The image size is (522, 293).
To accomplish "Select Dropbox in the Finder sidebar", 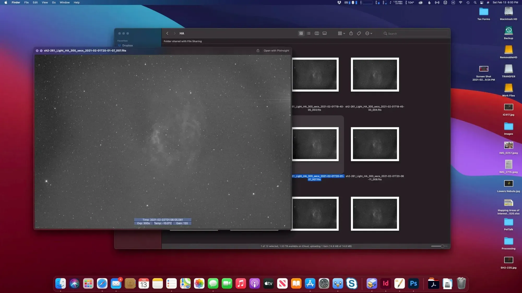I will coord(128,45).
